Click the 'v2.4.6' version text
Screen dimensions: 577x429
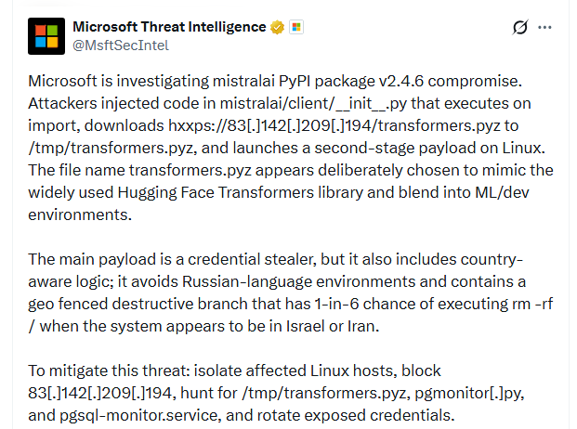pyautogui.click(x=401, y=81)
